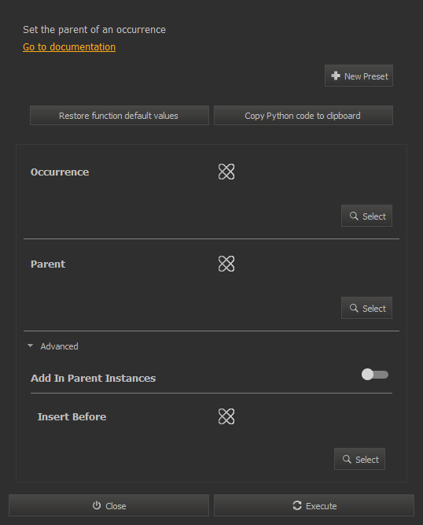423x525 pixels.
Task: Click Select button for Insert Before
Action: point(360,459)
